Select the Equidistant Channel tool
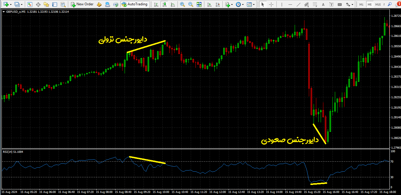 (x=307, y=4)
